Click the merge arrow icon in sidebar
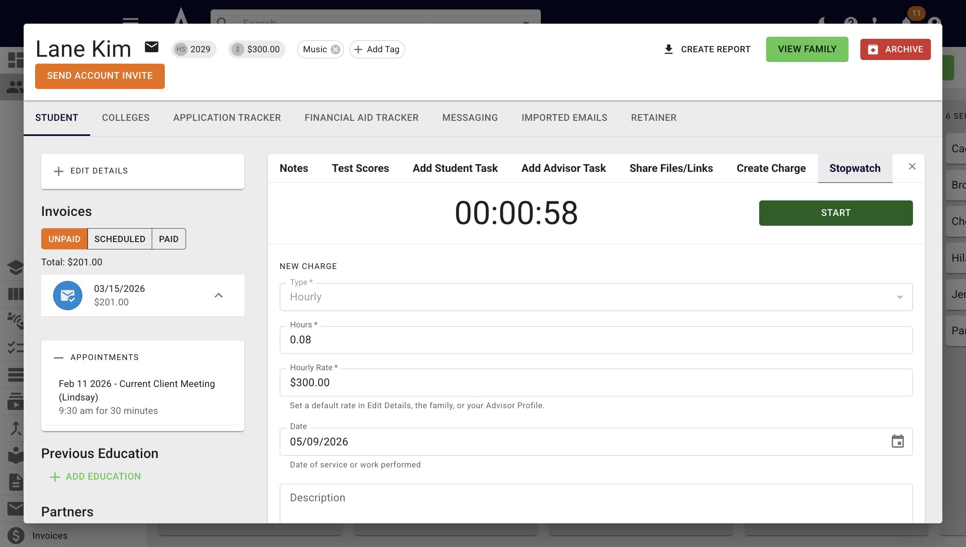The width and height of the screenshot is (966, 547). [16, 428]
